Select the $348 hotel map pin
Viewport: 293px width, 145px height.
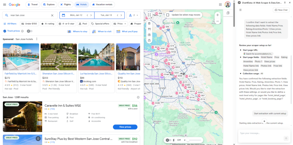(156, 103)
